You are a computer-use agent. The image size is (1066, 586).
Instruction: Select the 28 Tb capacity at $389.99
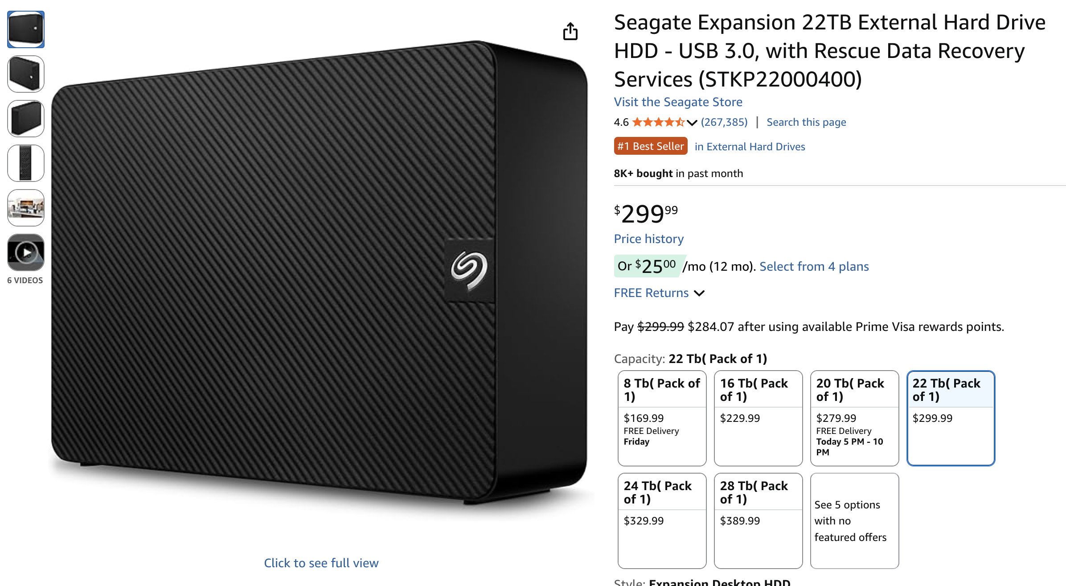(x=758, y=520)
